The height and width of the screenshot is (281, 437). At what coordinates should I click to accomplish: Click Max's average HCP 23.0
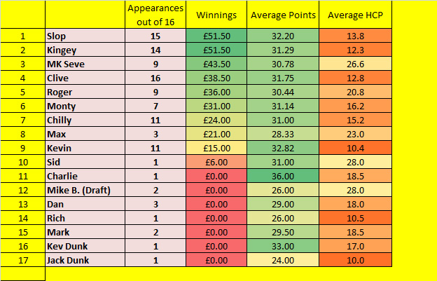pos(355,134)
